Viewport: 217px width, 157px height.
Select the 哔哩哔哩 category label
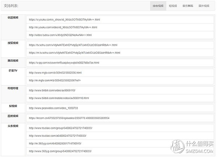pos(13,88)
